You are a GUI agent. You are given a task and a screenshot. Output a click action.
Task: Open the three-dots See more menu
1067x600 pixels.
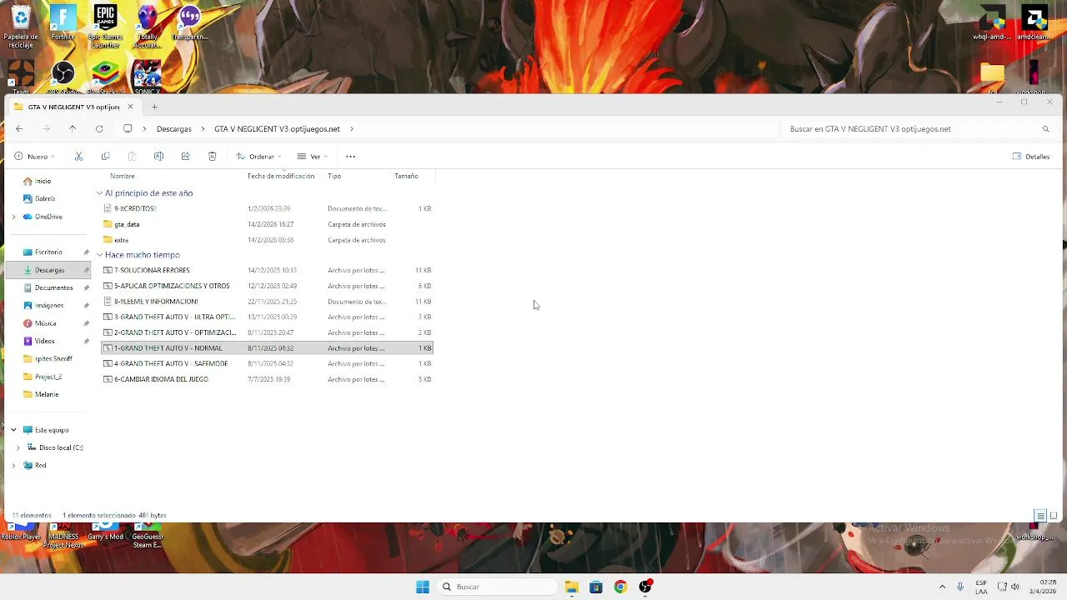(x=350, y=157)
